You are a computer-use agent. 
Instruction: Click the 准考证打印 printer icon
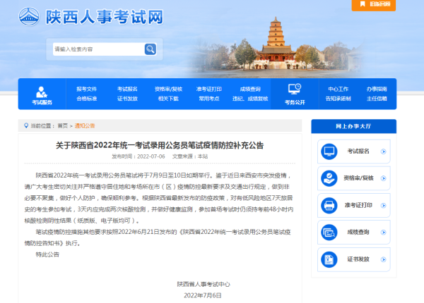pyautogui.click(x=329, y=204)
